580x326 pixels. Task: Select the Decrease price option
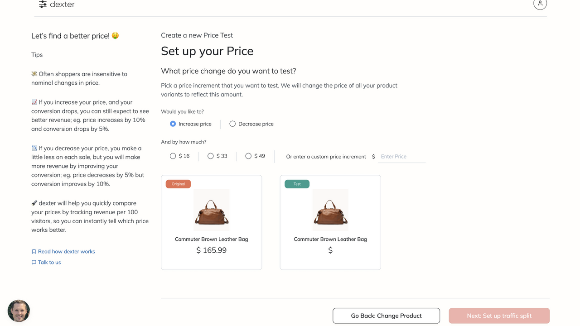click(x=232, y=124)
